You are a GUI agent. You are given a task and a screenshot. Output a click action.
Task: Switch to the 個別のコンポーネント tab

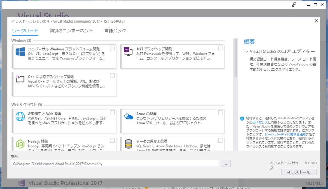coord(71,31)
